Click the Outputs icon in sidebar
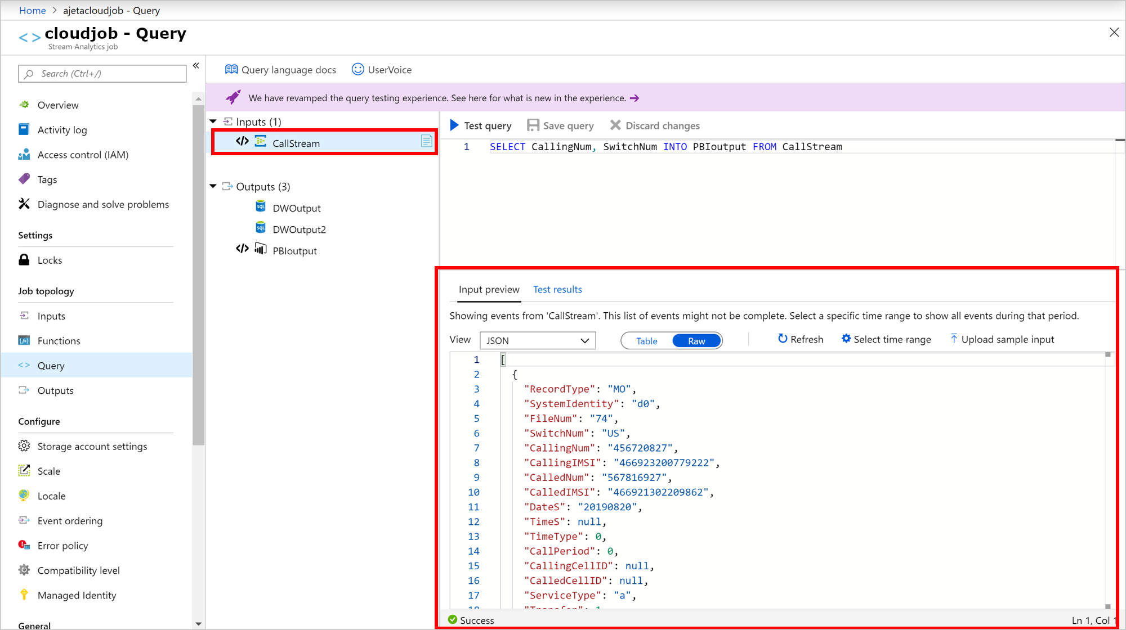The height and width of the screenshot is (630, 1126). click(x=24, y=390)
